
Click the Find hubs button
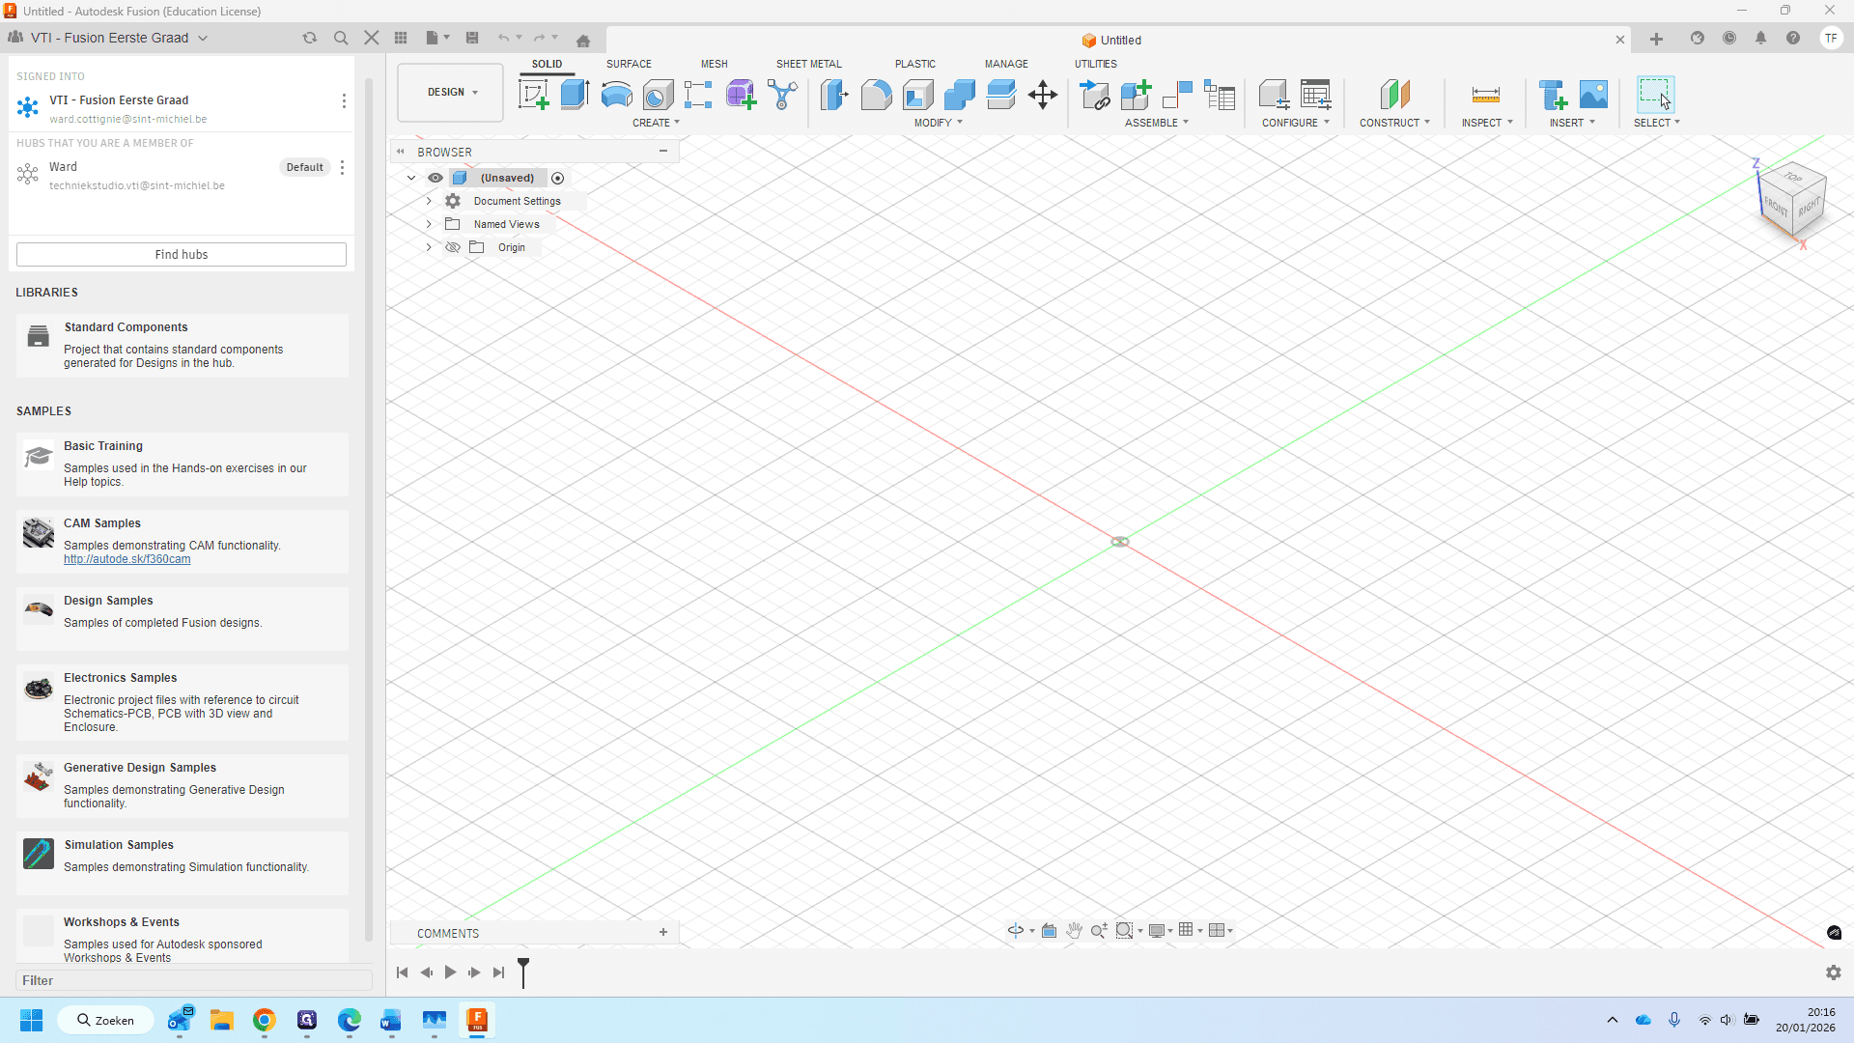click(x=182, y=254)
